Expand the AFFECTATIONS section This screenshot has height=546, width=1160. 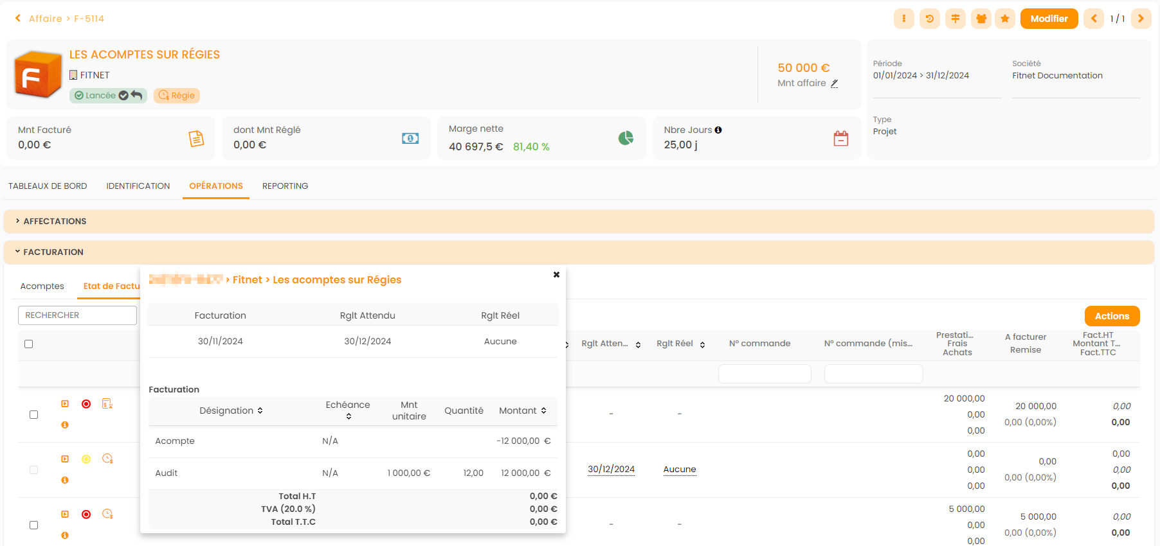click(55, 222)
